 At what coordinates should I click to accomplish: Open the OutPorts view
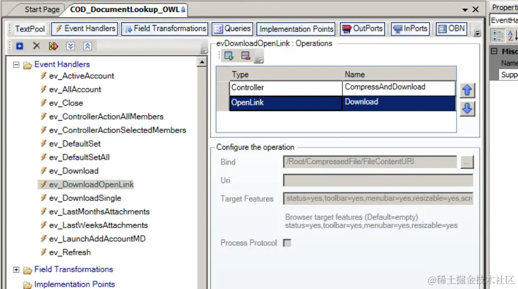[362, 29]
